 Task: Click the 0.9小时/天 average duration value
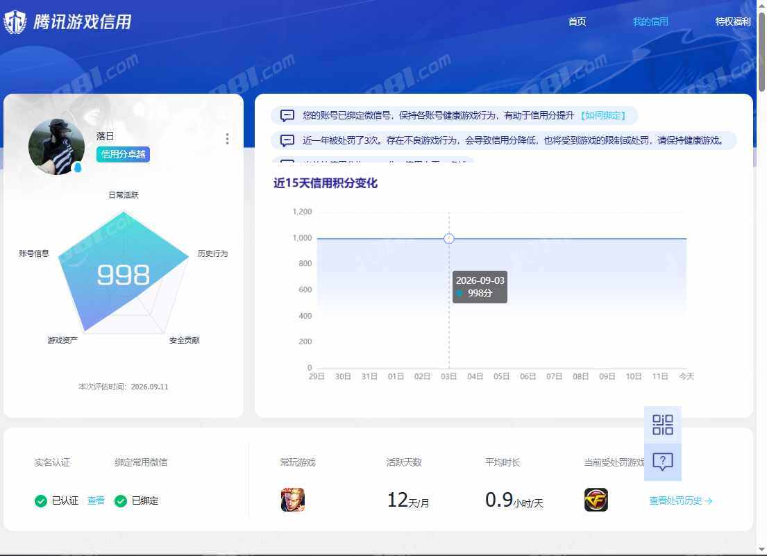[514, 500]
